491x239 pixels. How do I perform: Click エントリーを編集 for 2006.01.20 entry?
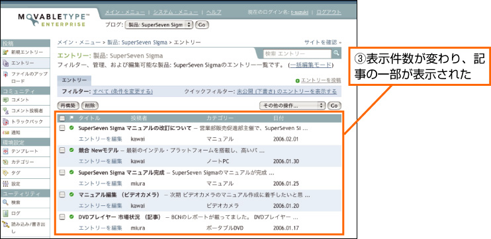point(100,205)
